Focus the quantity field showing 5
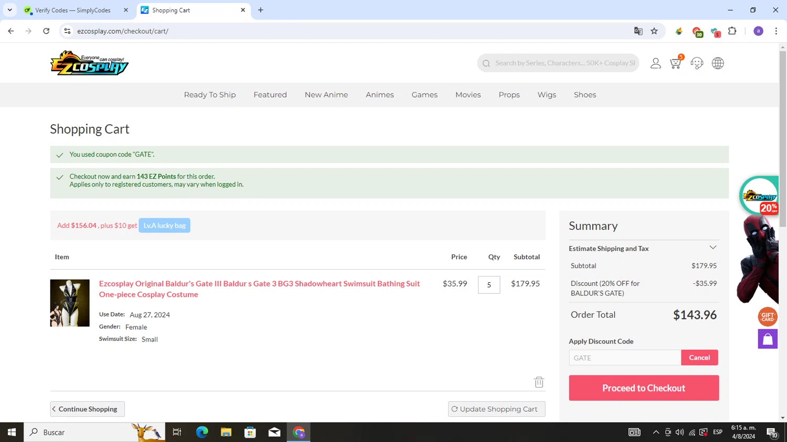Screen dimensions: 787x442 tap(489, 285)
